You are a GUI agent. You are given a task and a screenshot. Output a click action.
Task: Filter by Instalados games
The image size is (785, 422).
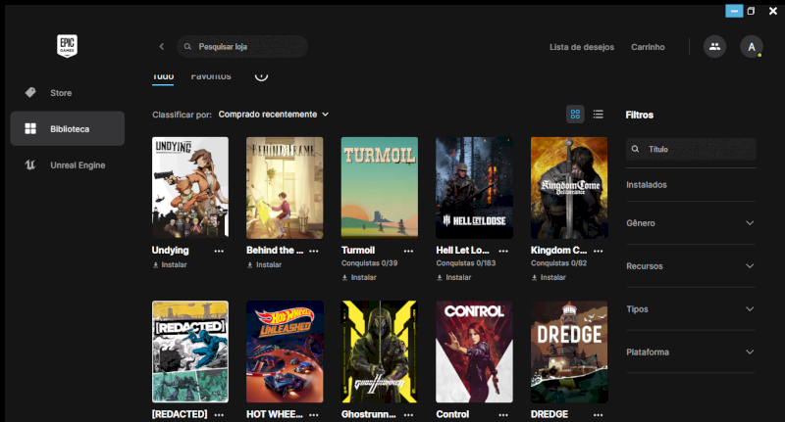647,184
